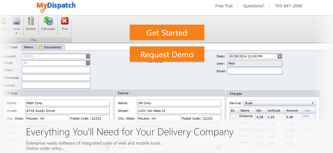Click the Reference input field
This screenshot has width=333, height=153.
click(56, 78)
